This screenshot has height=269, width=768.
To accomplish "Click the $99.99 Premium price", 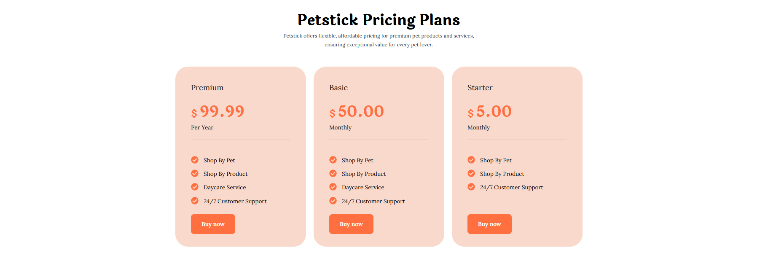I will [x=218, y=111].
